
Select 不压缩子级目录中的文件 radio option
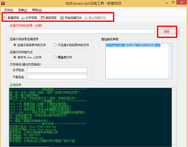(55, 45)
